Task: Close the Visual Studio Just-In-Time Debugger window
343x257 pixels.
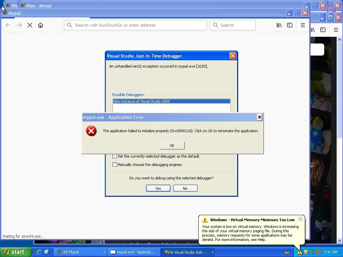Action: pos(233,56)
